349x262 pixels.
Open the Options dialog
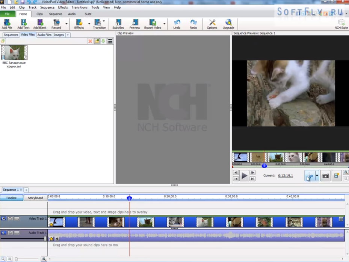click(212, 24)
